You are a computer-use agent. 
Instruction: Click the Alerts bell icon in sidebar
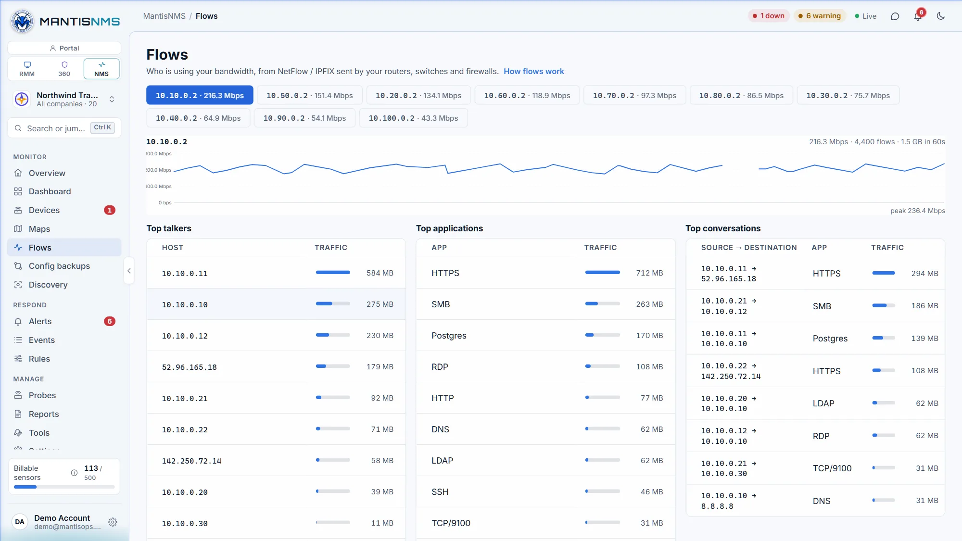[x=18, y=321]
